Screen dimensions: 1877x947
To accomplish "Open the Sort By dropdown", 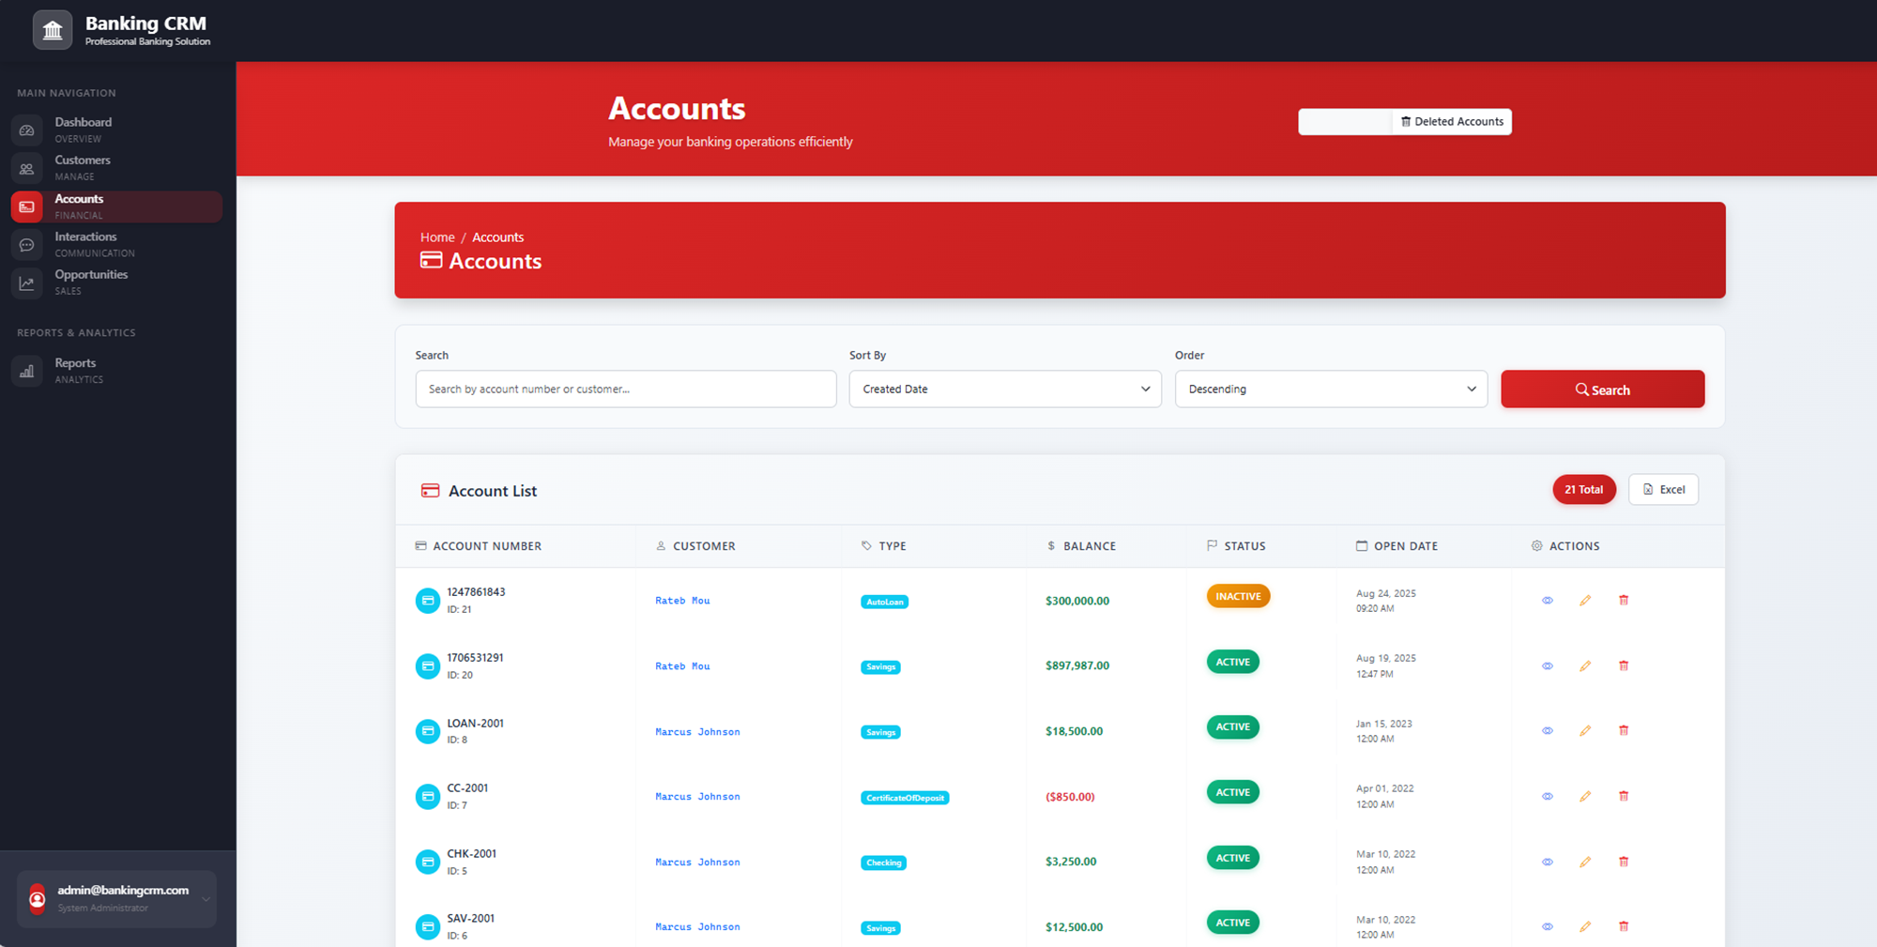I will (1004, 389).
